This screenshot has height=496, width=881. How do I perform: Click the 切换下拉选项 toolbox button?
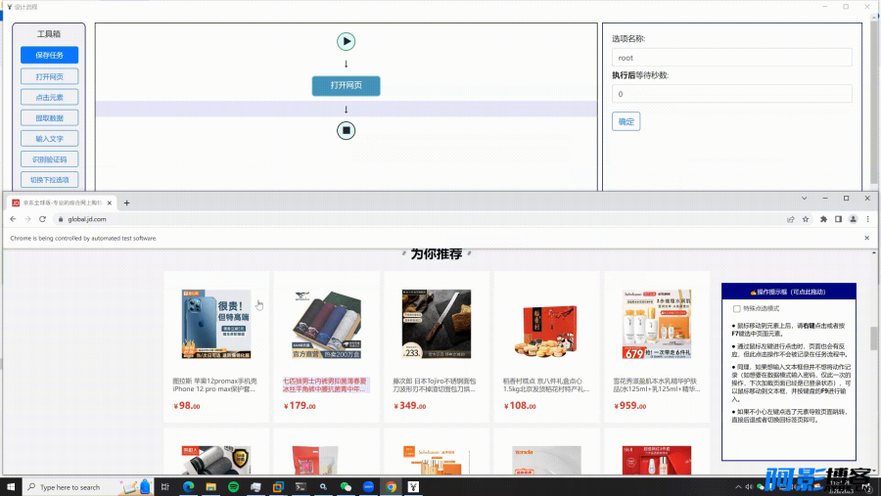[50, 180]
